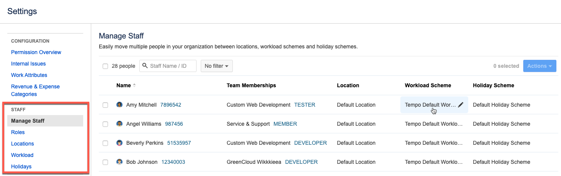Screen dimensions: 561x176
Task: Select Bob Johnson's row checkbox
Action: click(x=105, y=162)
